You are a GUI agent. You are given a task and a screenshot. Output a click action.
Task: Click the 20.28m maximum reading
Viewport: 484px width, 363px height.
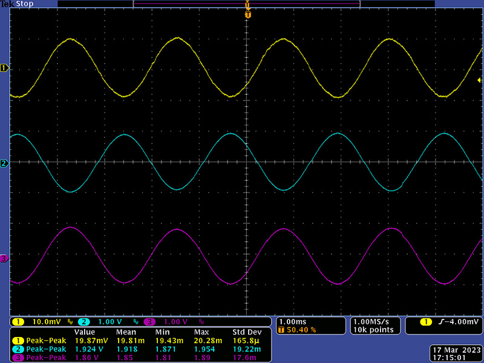click(x=208, y=341)
